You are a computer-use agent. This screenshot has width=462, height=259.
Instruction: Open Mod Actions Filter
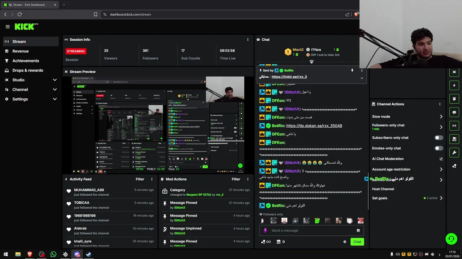pyautogui.click(x=236, y=179)
